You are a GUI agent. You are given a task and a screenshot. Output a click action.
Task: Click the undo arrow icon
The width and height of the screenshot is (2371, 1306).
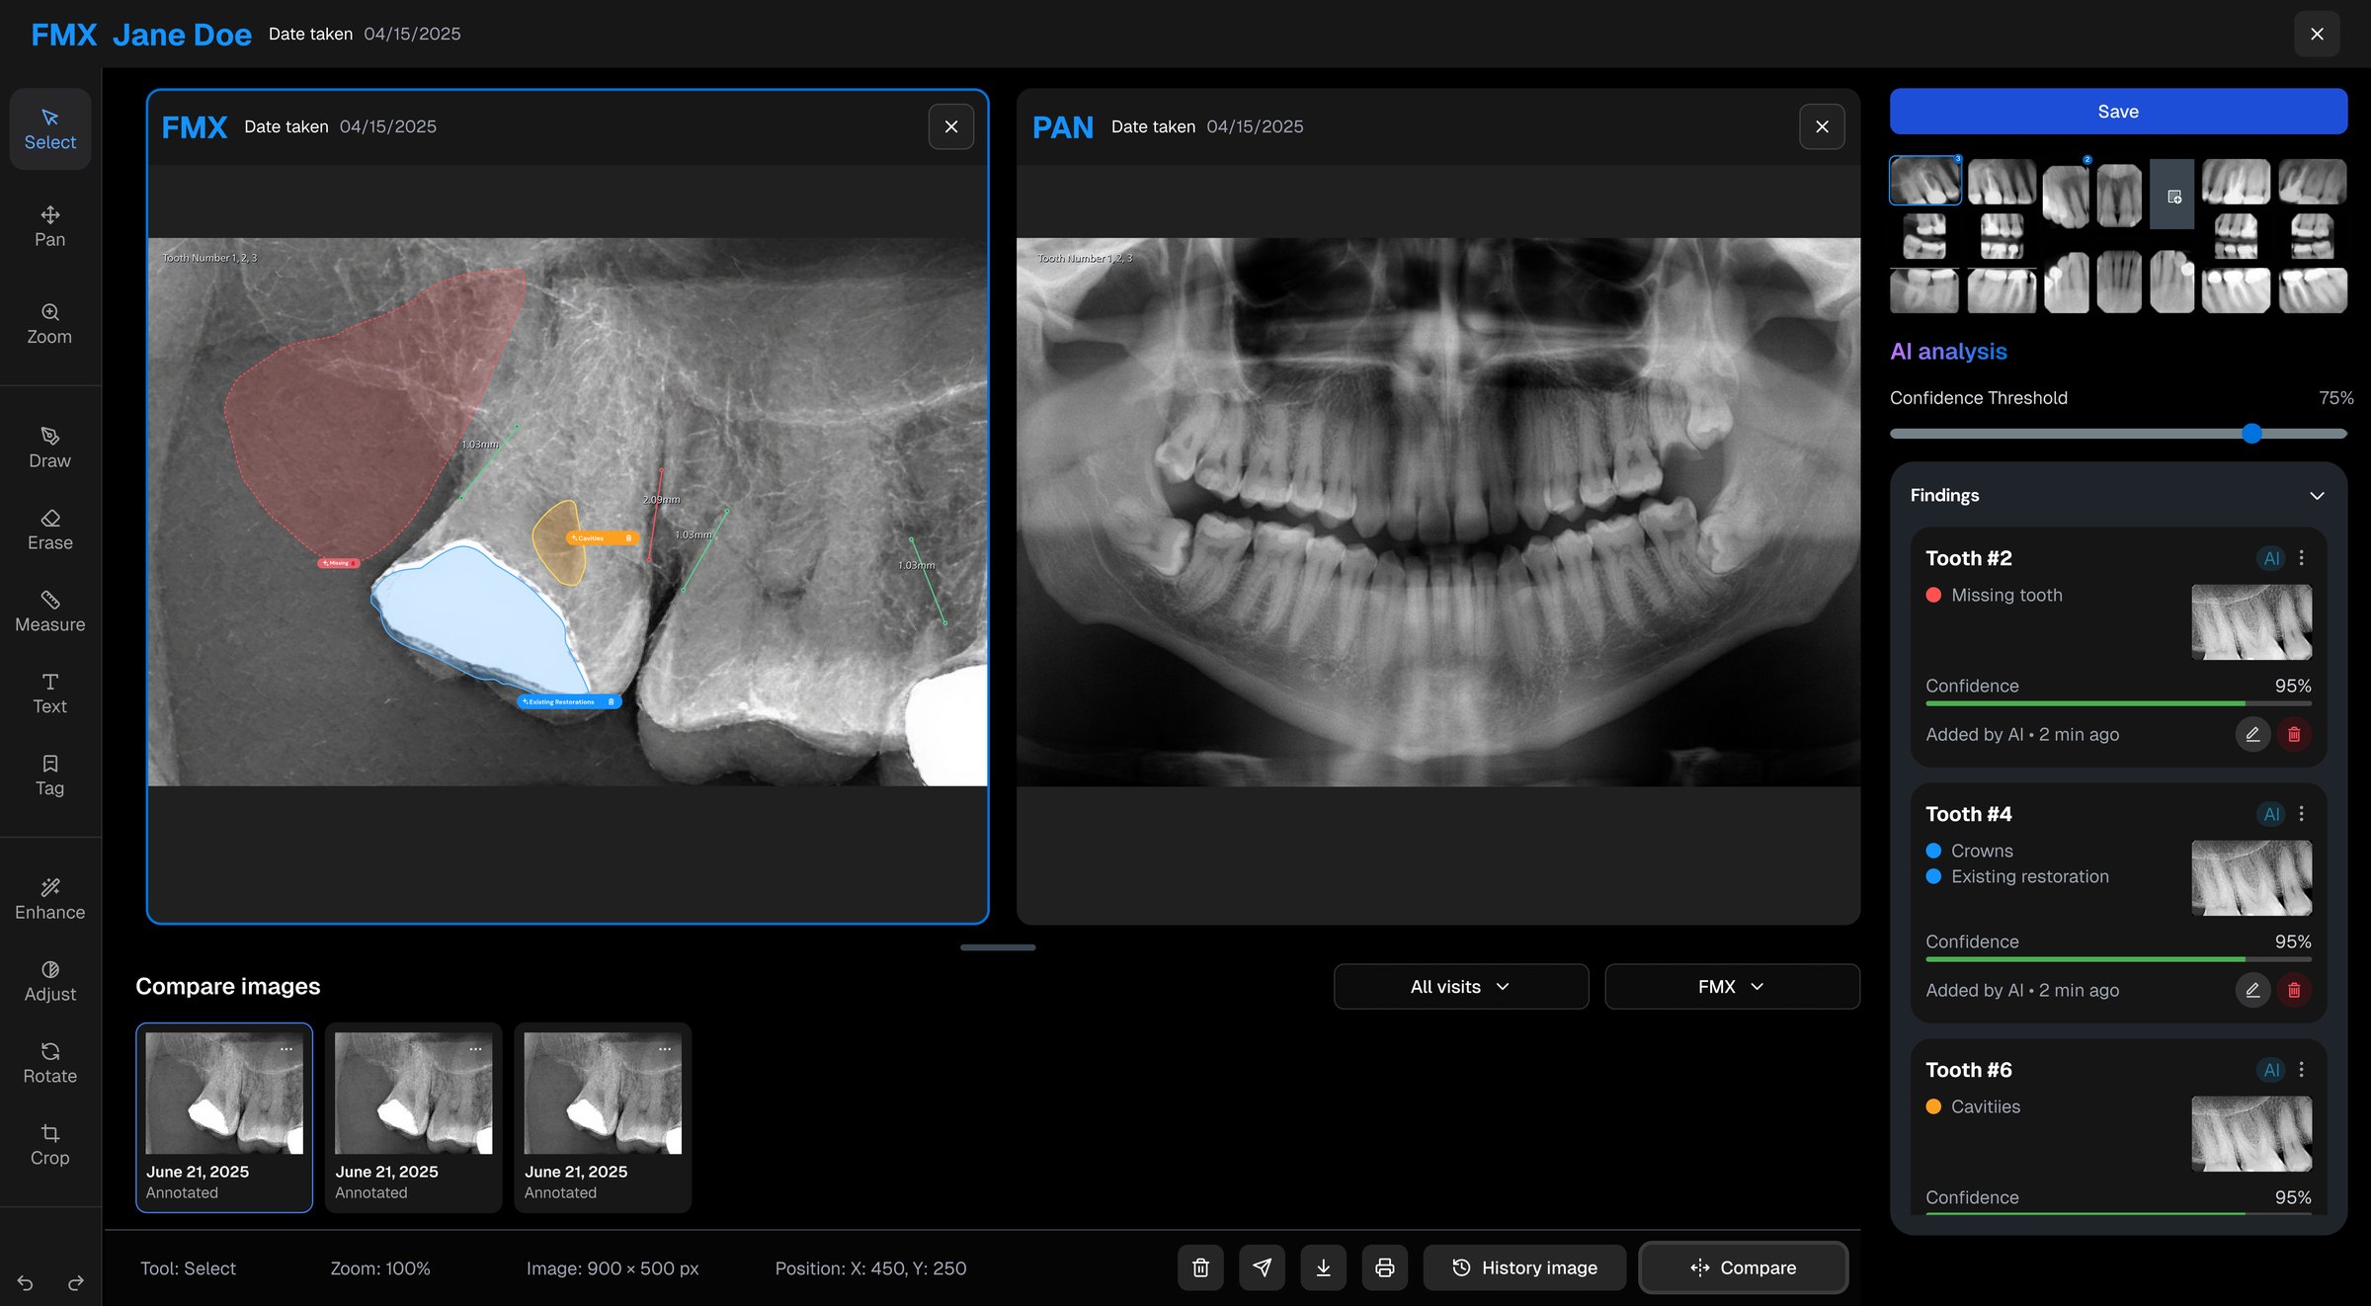tap(26, 1282)
